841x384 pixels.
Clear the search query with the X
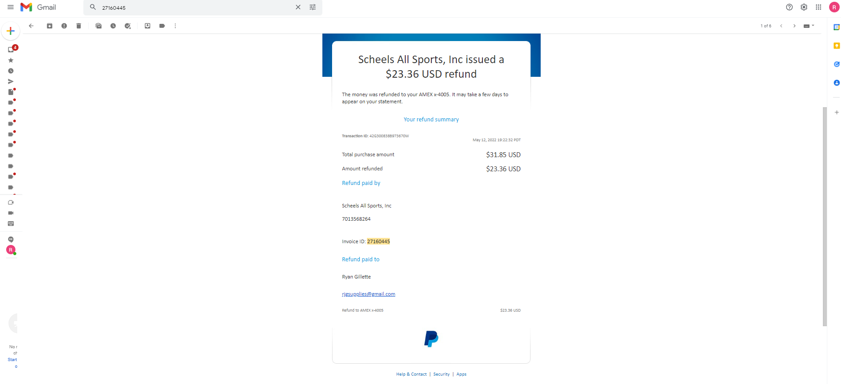pos(298,7)
